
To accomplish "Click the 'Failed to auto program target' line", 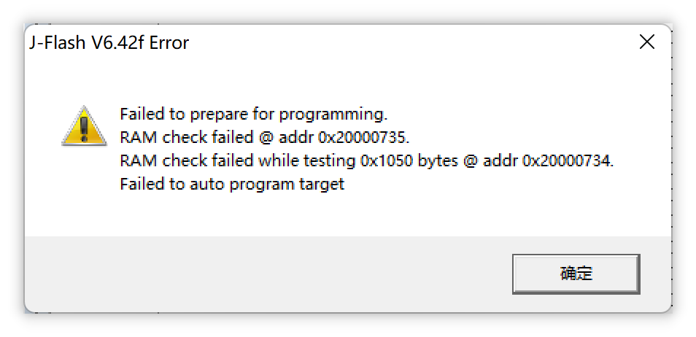I will pyautogui.click(x=232, y=184).
